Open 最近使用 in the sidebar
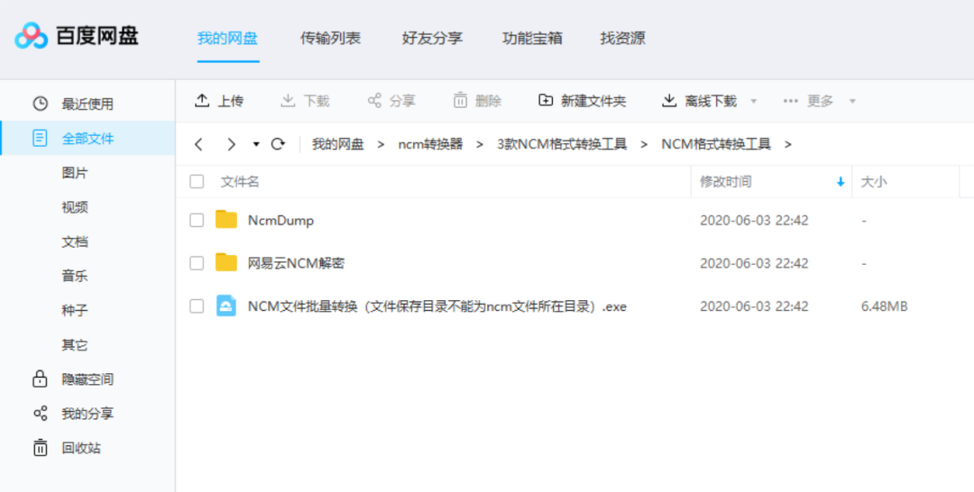974x492 pixels. [87, 104]
